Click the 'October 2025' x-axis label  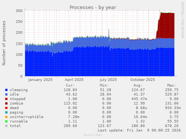click(143, 80)
